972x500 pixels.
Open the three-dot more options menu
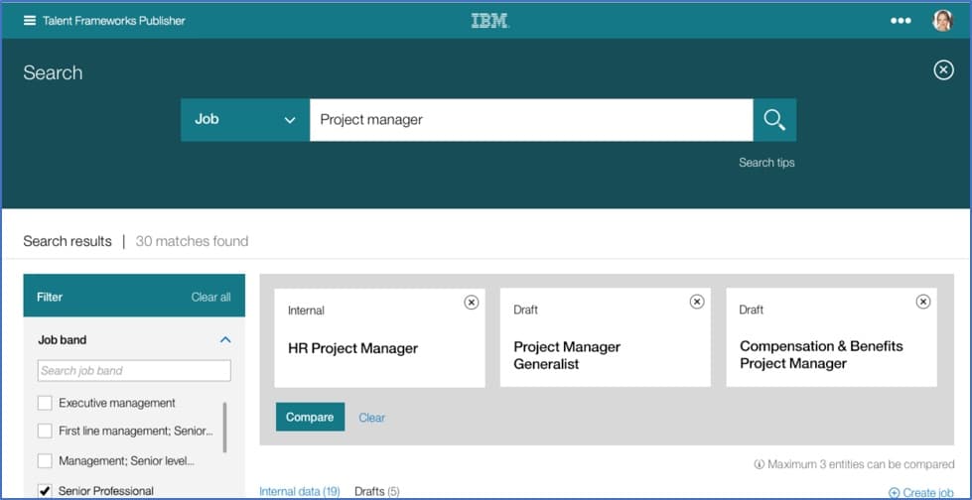point(901,21)
